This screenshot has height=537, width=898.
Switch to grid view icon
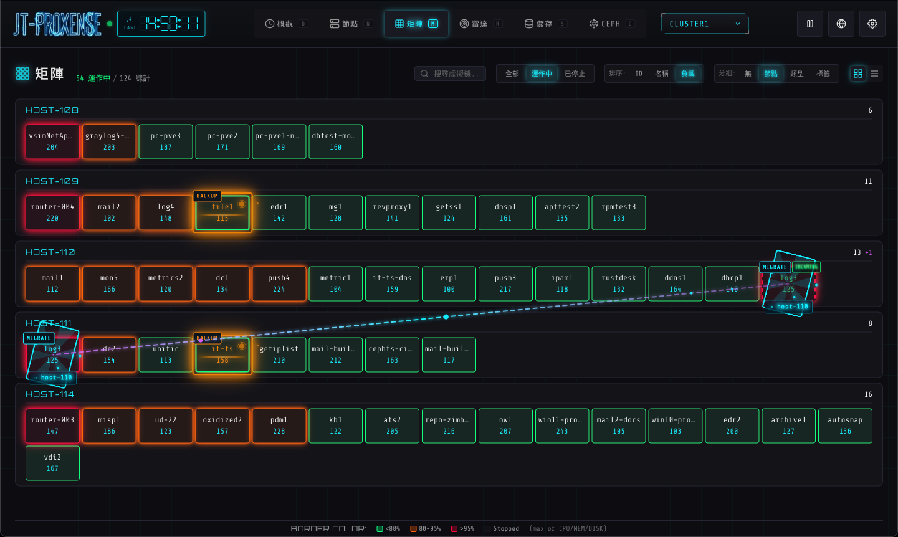click(858, 74)
